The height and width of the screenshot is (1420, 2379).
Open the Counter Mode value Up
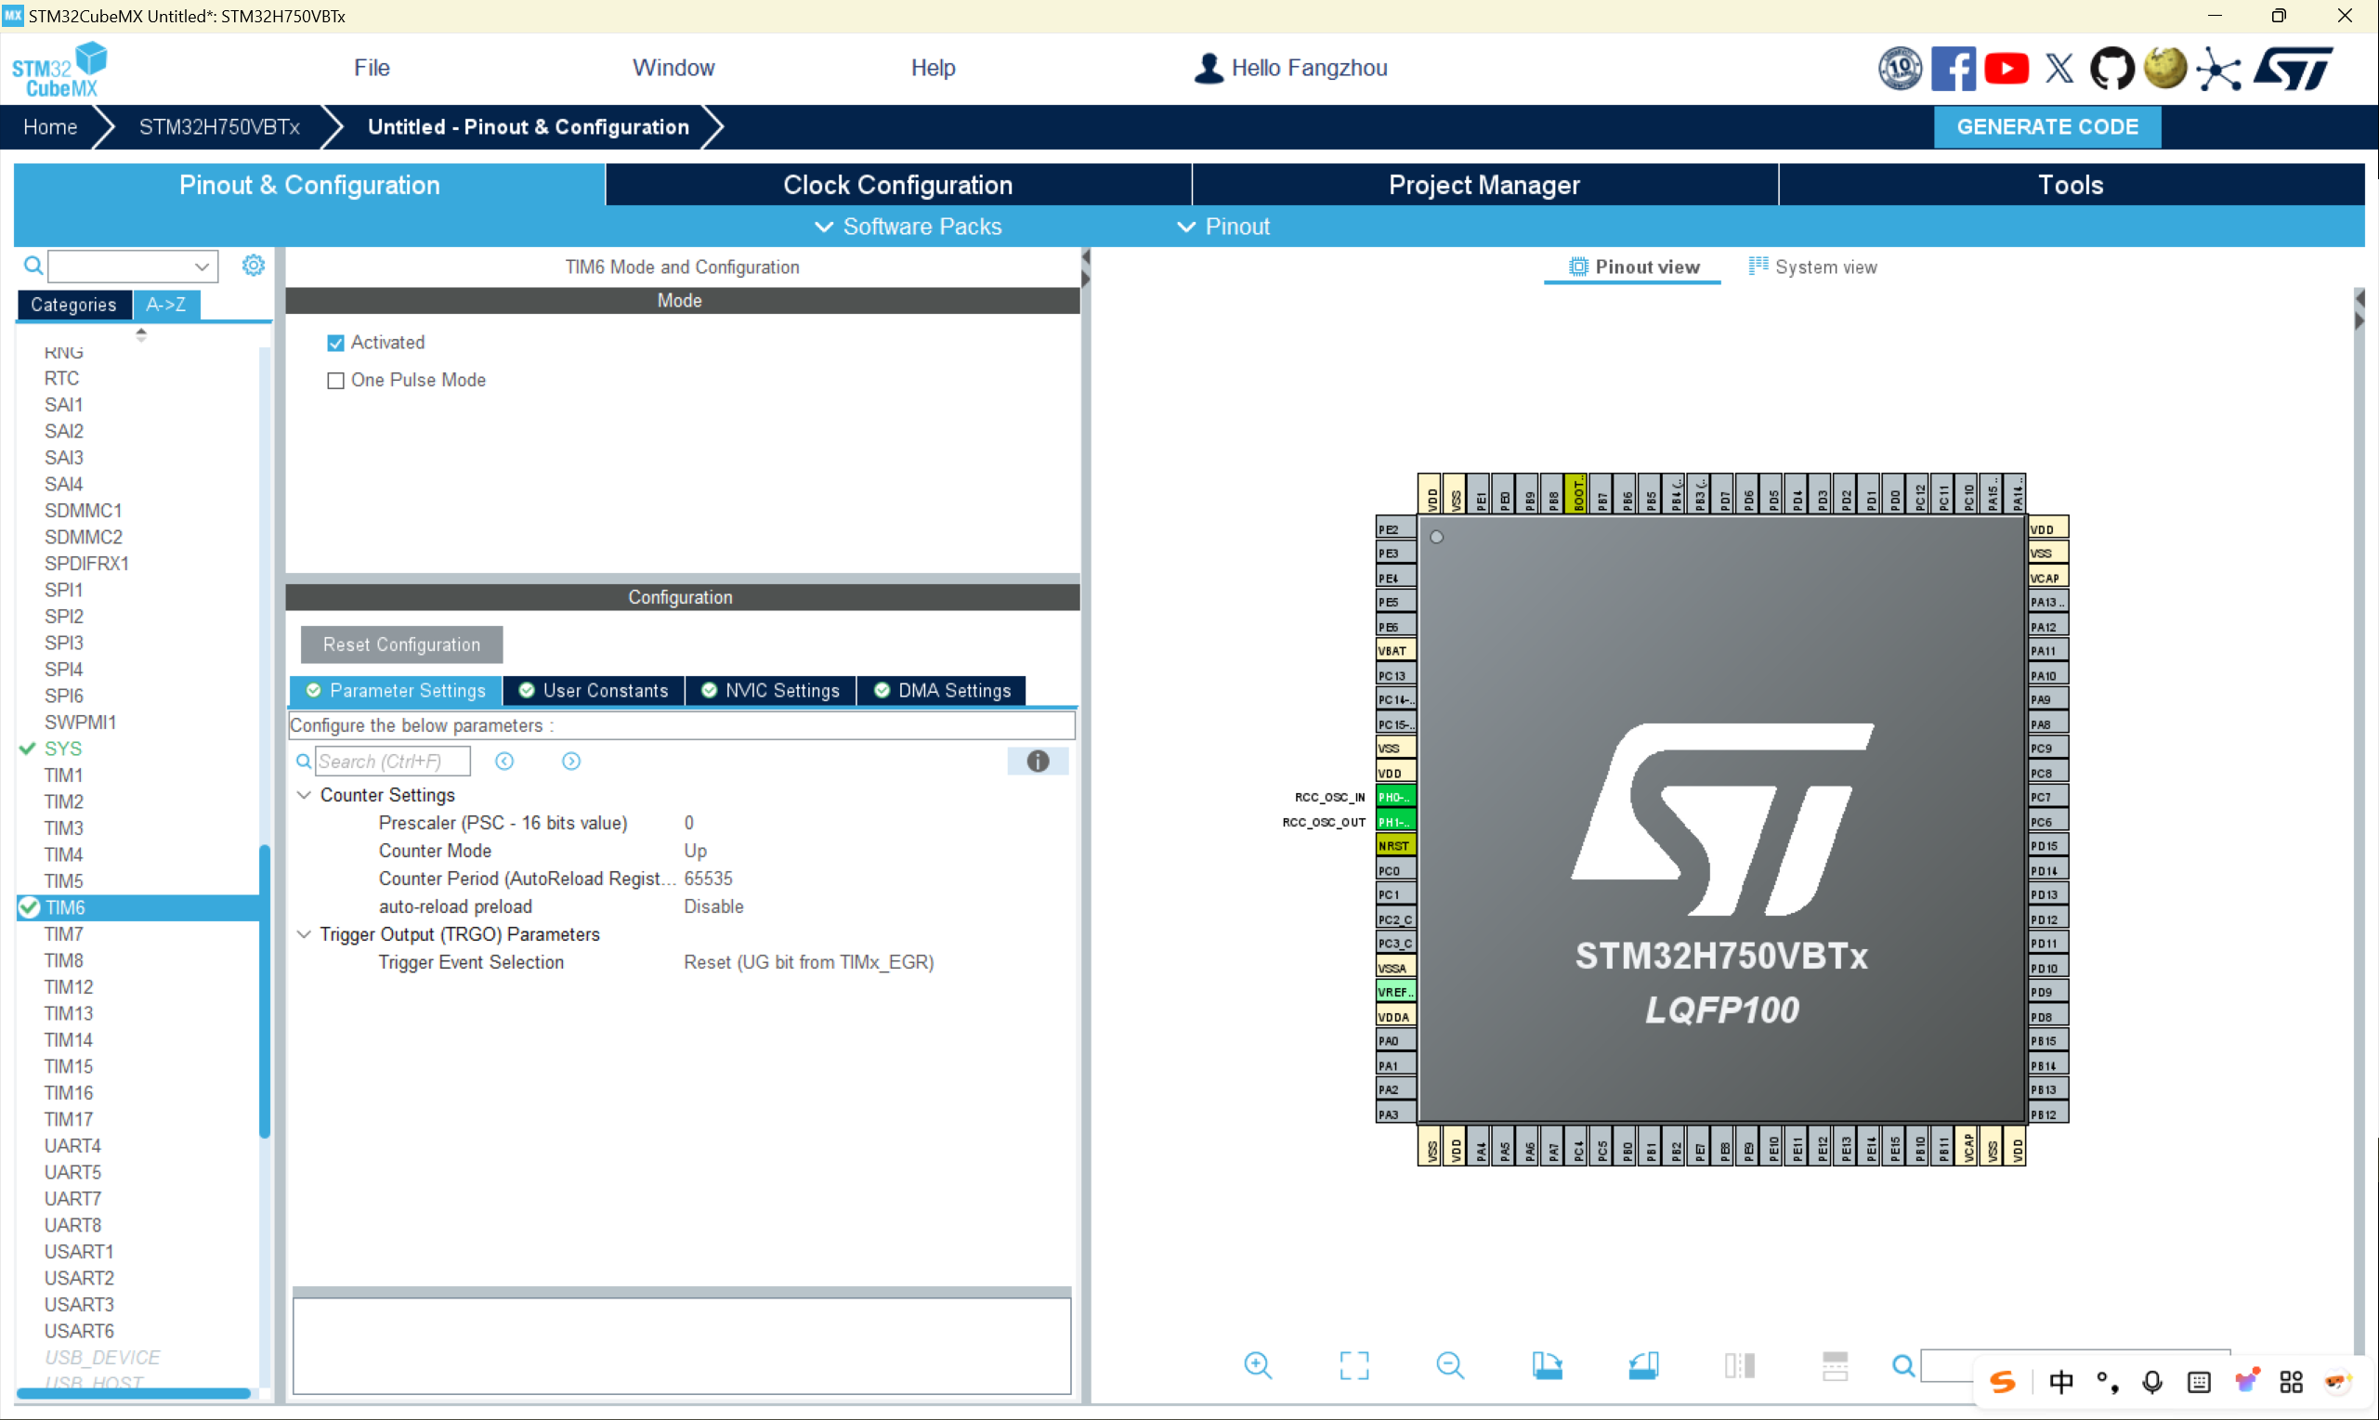coord(696,851)
